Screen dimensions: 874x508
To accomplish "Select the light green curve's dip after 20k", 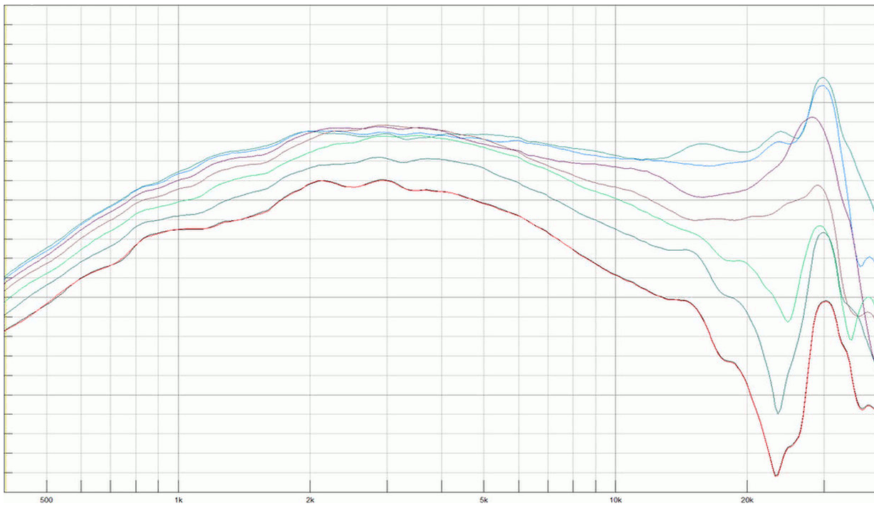I will 788,321.
